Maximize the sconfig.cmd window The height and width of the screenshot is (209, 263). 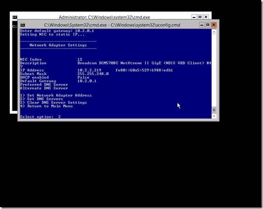[x=208, y=25]
